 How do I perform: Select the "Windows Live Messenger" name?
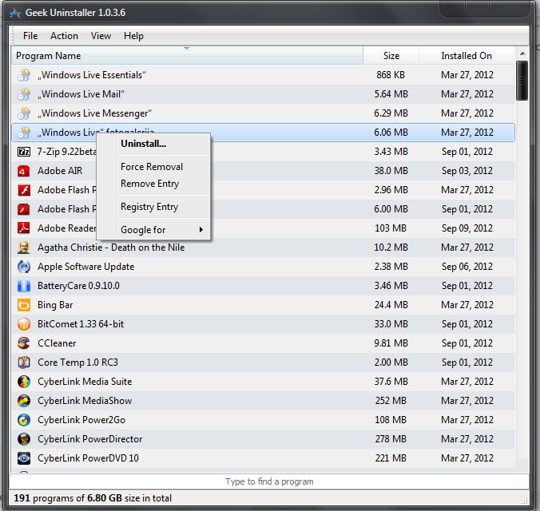tap(94, 113)
